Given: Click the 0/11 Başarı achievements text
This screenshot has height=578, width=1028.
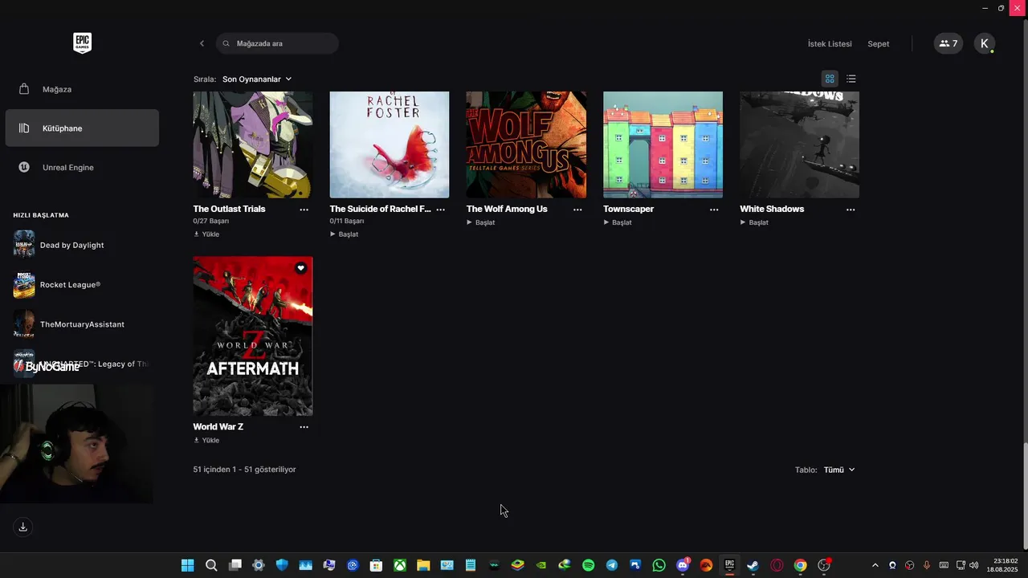Looking at the screenshot, I should click(347, 221).
